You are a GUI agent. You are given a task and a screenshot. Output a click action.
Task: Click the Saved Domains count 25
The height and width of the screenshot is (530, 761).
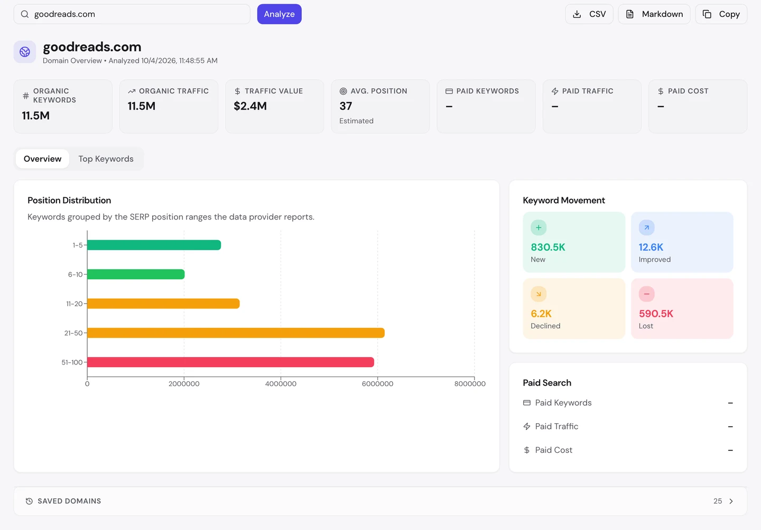(718, 501)
